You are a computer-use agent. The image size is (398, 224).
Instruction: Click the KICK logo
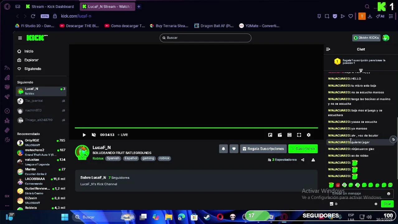37,38
